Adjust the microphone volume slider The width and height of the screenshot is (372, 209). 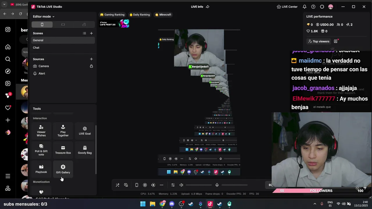tap(235, 185)
